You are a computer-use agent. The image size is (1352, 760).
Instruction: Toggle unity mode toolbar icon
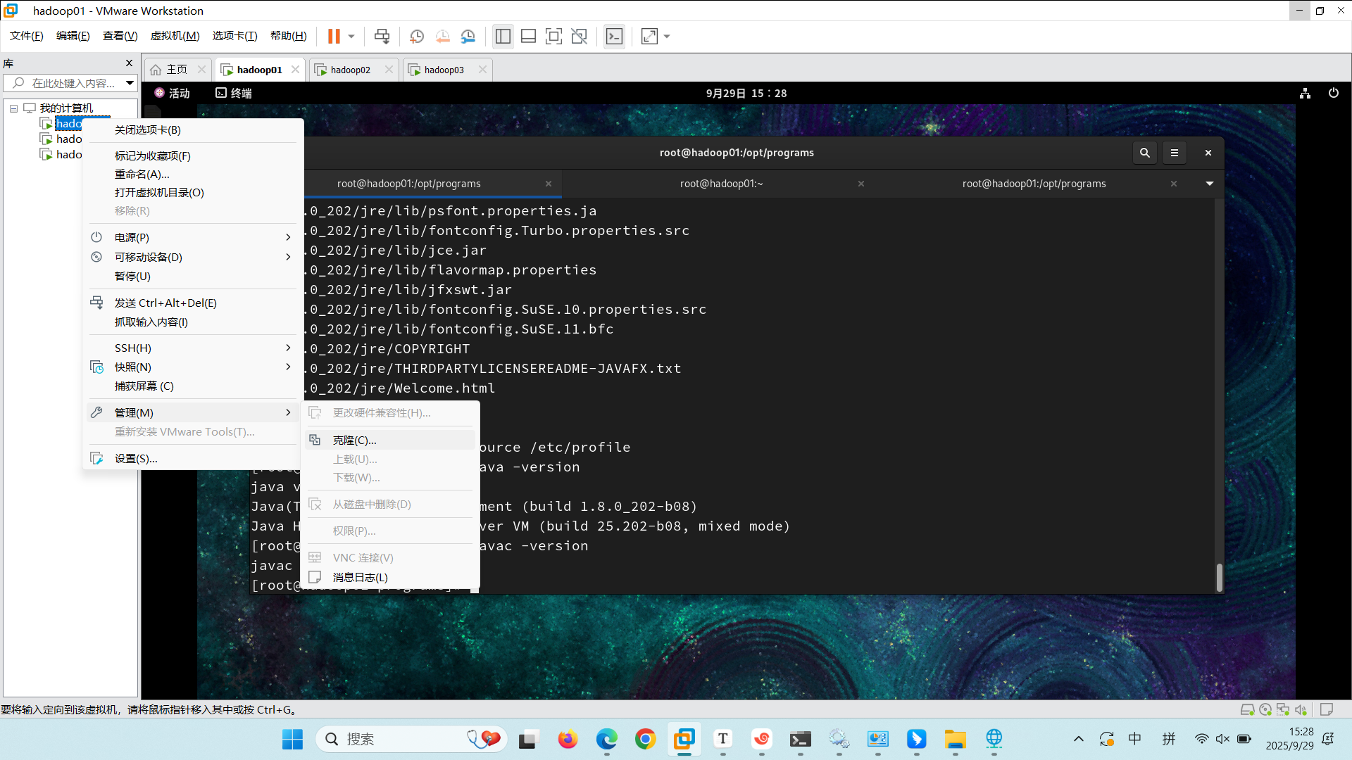click(579, 36)
